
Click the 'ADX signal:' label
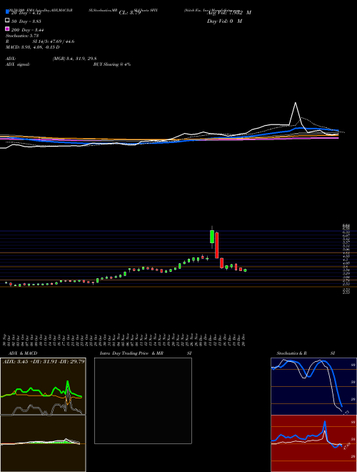(18, 64)
